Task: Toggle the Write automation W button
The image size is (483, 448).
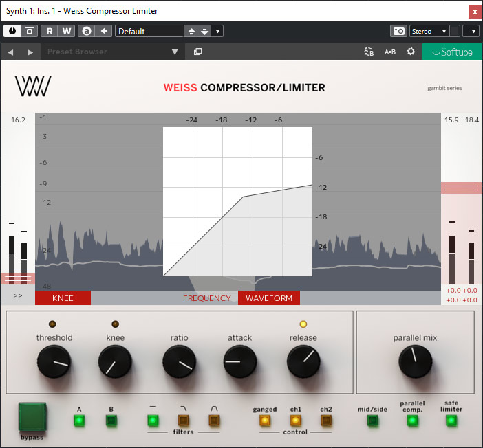Action: tap(67, 31)
